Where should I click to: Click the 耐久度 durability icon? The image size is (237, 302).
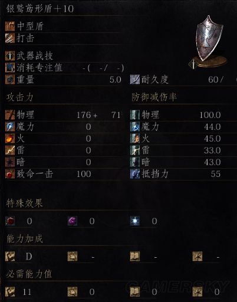click(135, 80)
